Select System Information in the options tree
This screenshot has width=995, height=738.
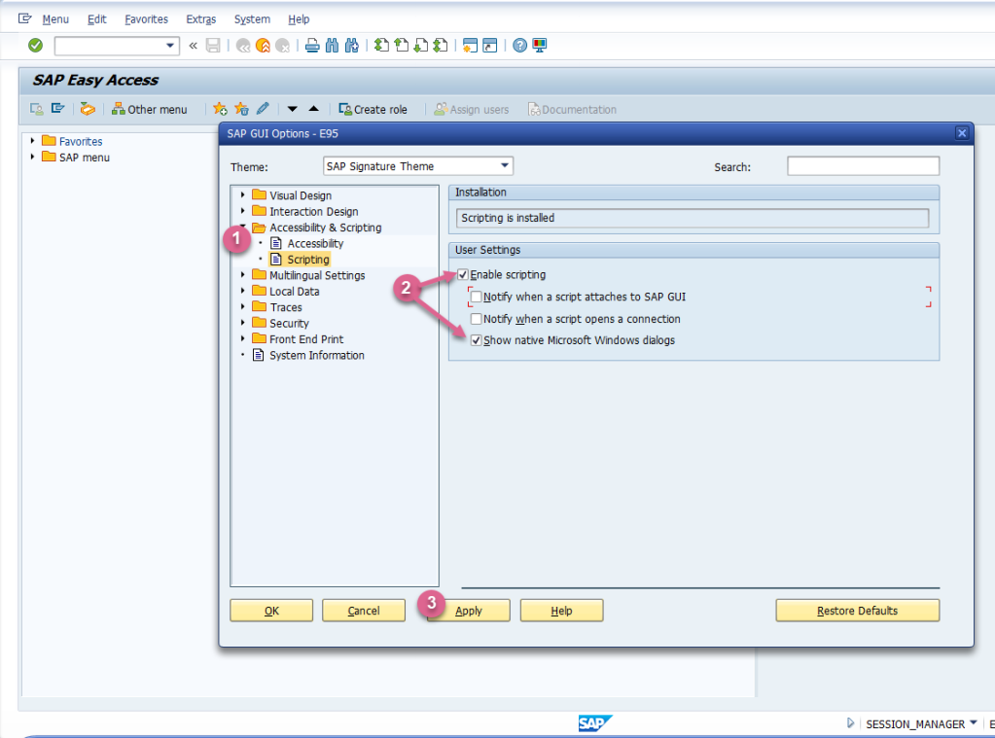pos(316,355)
